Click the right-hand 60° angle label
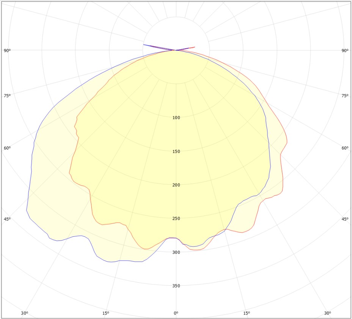The image size is (352, 319). pyautogui.click(x=345, y=148)
